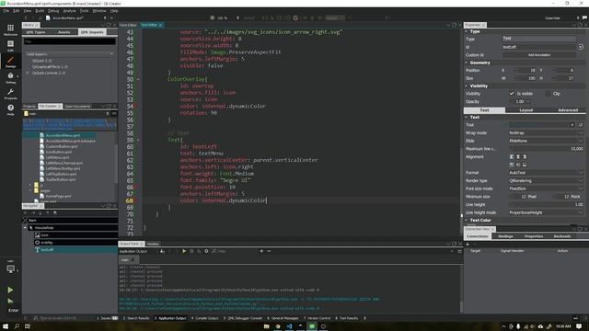
Task: Remove the QtQuick.Controls import with its x
Action: pyautogui.click(x=28, y=73)
